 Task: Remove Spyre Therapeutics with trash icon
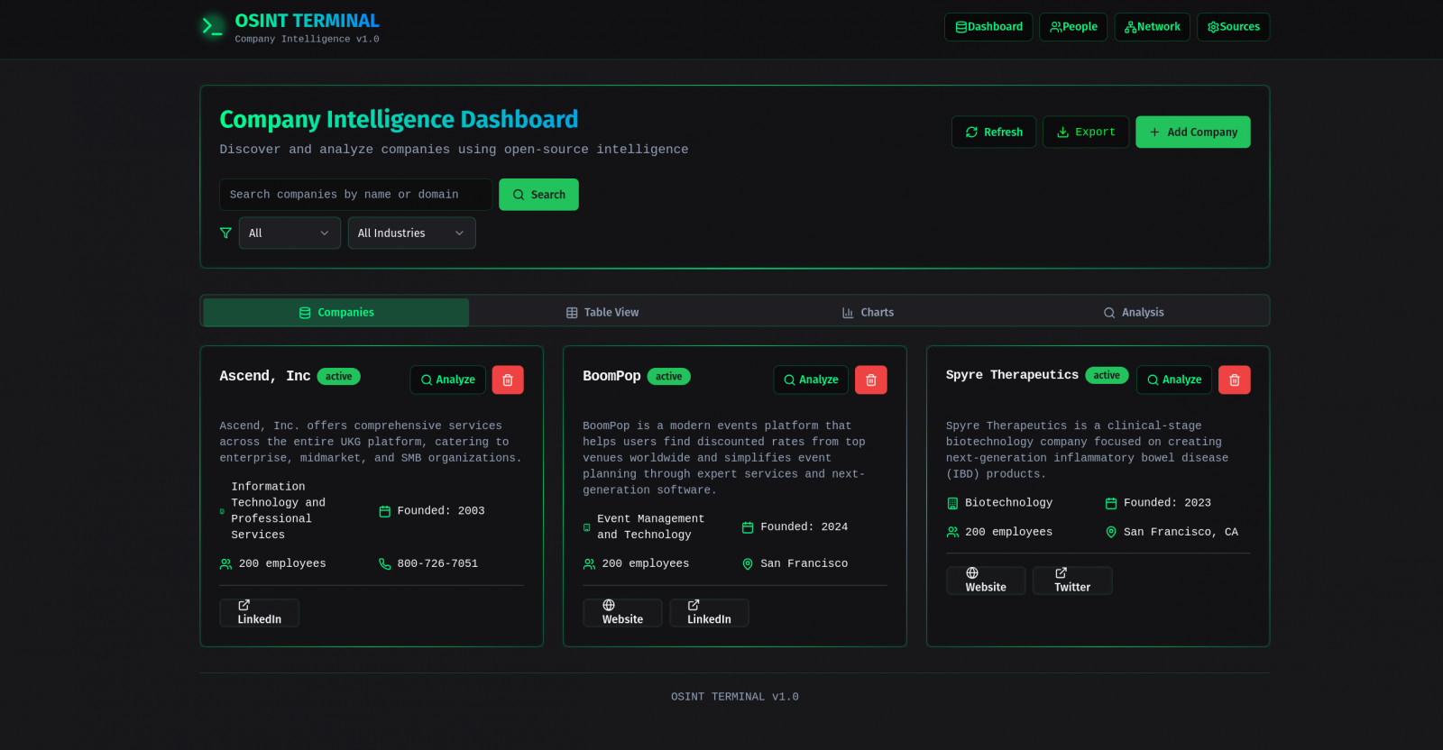click(x=1234, y=380)
